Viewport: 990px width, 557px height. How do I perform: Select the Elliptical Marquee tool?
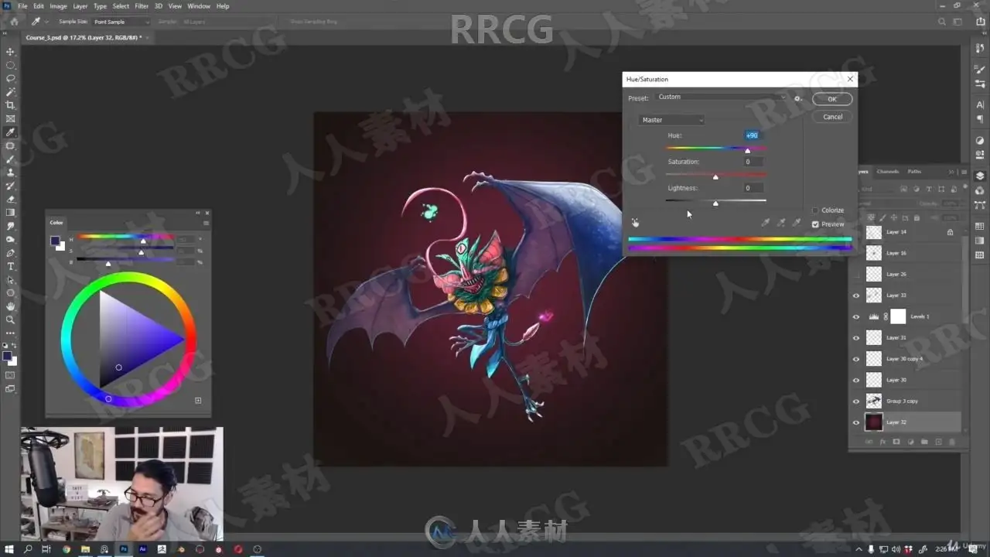pos(10,65)
